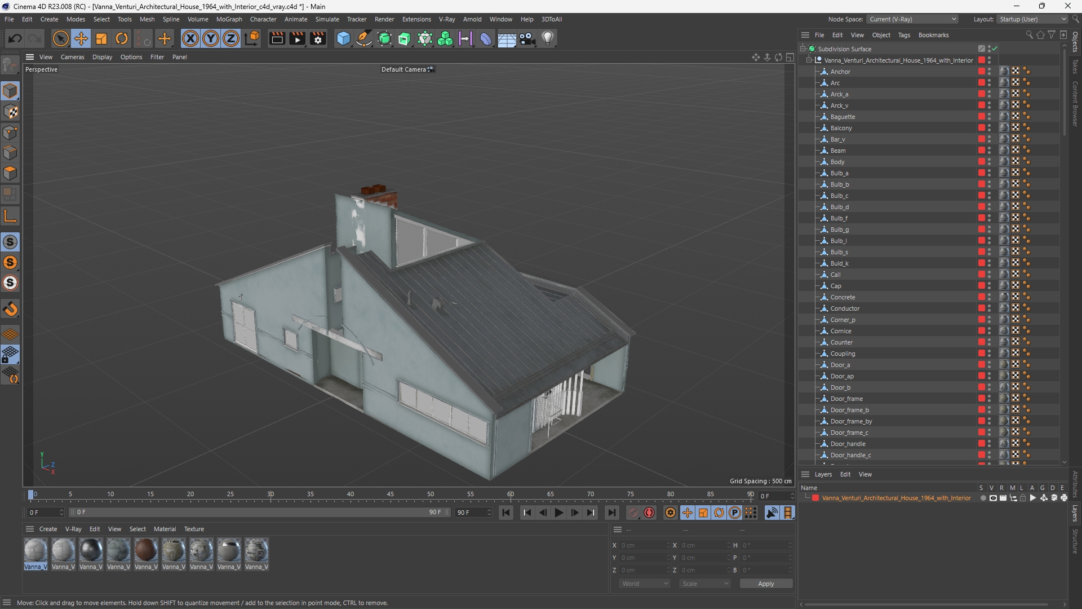Toggle Snap magnet icon in sidebar

coord(10,309)
